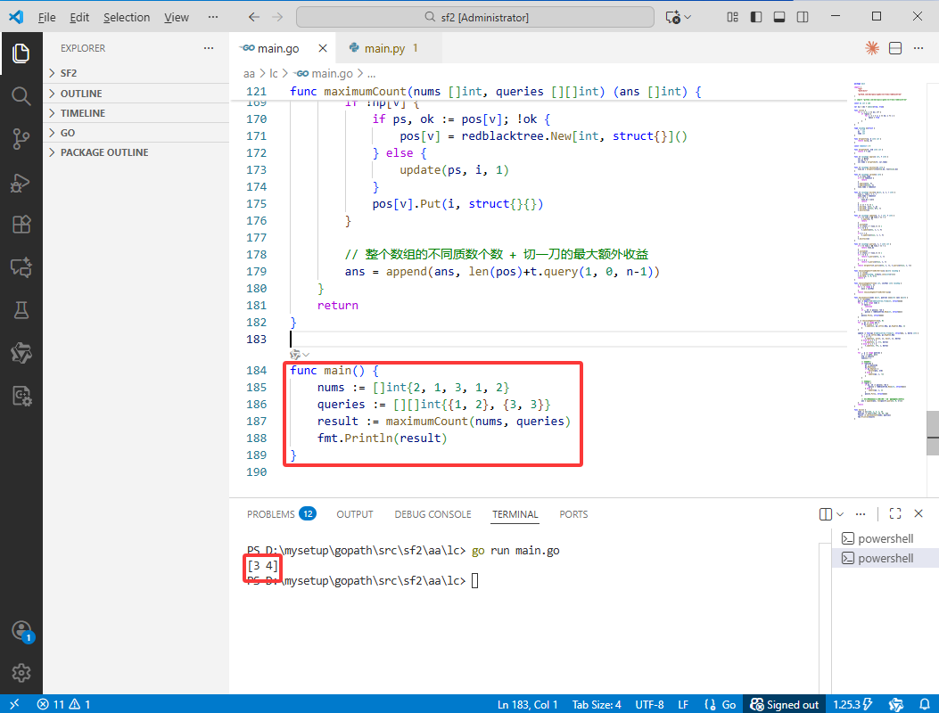Split the terminal with split icon
Viewport: 939px width, 713px height.
coord(825,513)
